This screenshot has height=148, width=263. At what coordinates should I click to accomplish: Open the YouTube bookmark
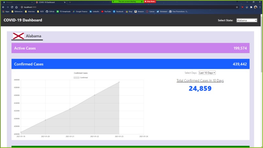click(106, 11)
